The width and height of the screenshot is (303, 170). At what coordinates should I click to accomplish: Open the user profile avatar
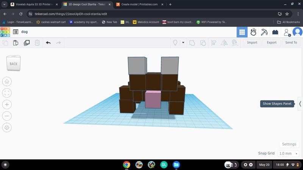pyautogui.click(x=297, y=32)
